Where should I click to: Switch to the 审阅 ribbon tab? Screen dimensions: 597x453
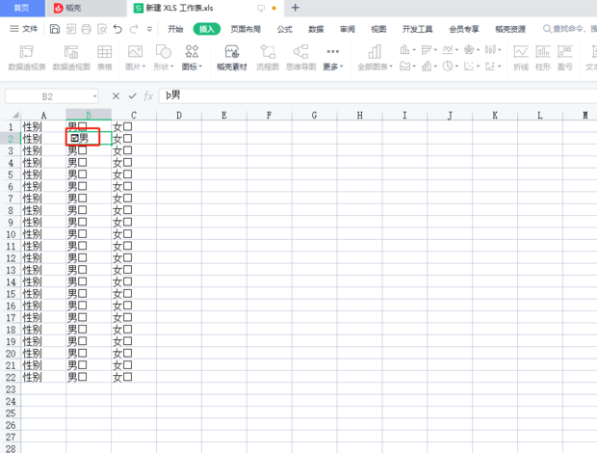click(x=348, y=29)
